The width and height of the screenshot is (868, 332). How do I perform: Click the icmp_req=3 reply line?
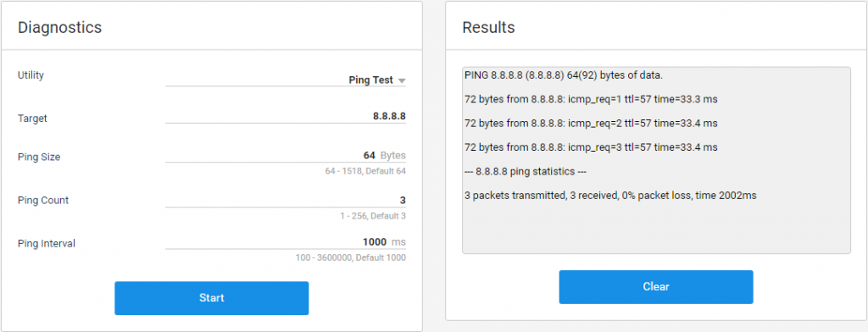591,147
